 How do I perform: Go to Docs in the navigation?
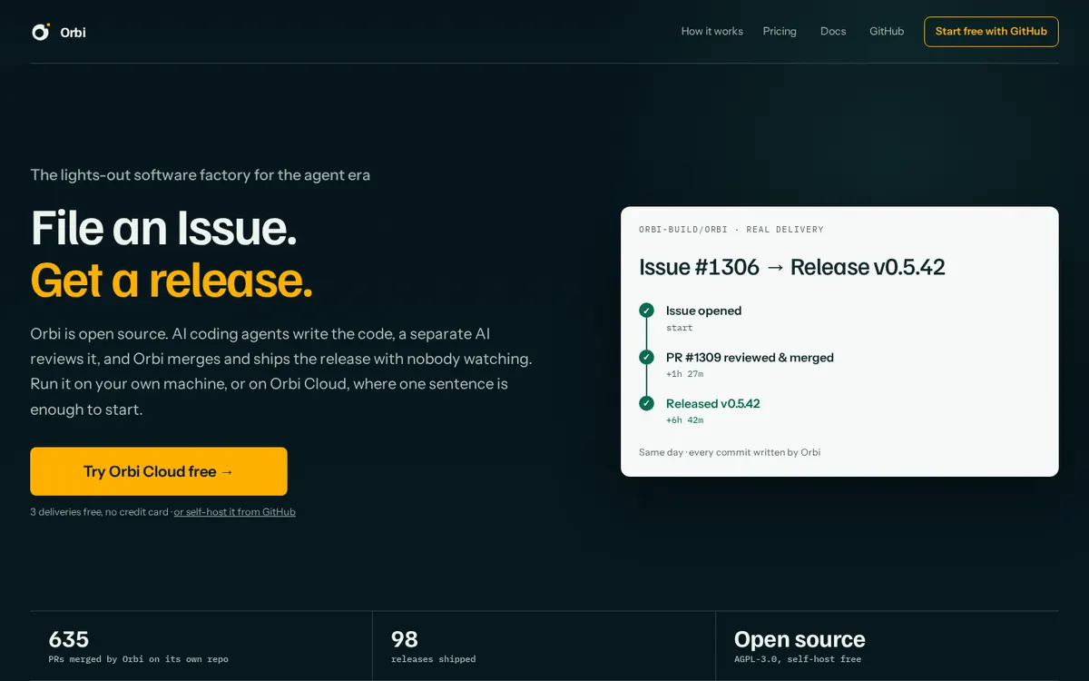click(833, 31)
